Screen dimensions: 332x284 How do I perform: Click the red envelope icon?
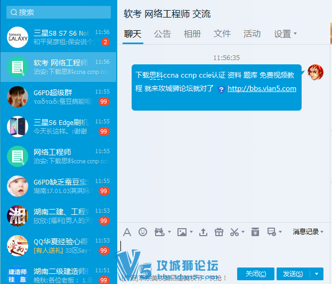255,232
